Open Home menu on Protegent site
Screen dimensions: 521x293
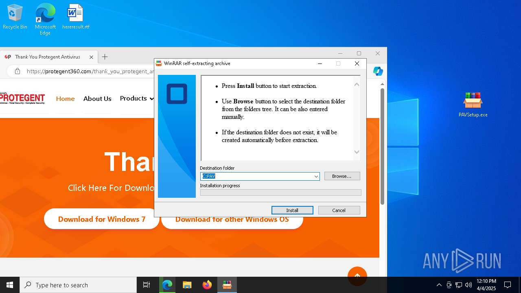[66, 98]
